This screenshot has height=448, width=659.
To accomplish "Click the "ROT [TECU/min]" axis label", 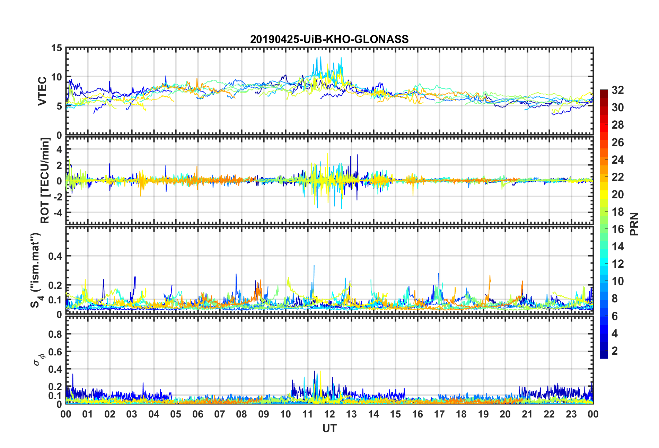I will [45, 180].
